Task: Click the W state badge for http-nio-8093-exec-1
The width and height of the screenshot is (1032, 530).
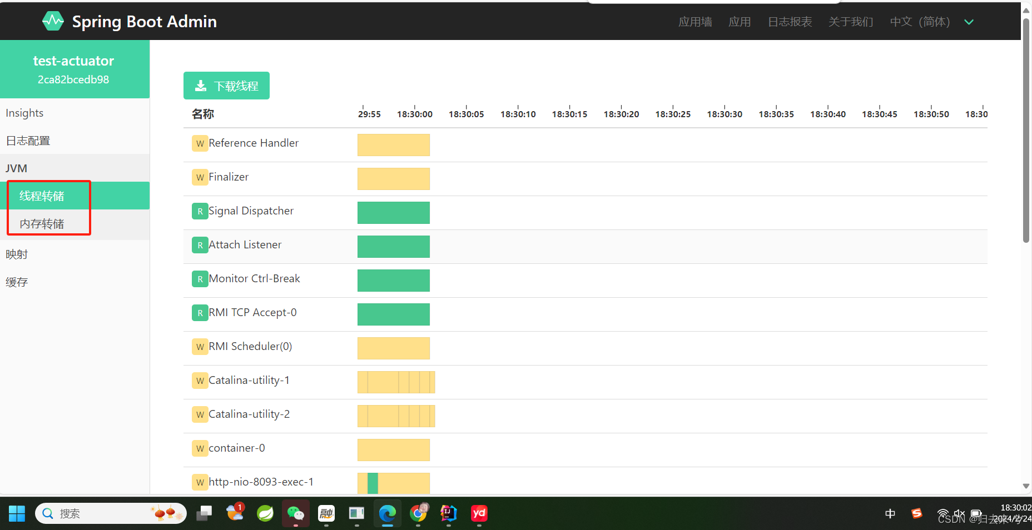Action: coord(200,482)
